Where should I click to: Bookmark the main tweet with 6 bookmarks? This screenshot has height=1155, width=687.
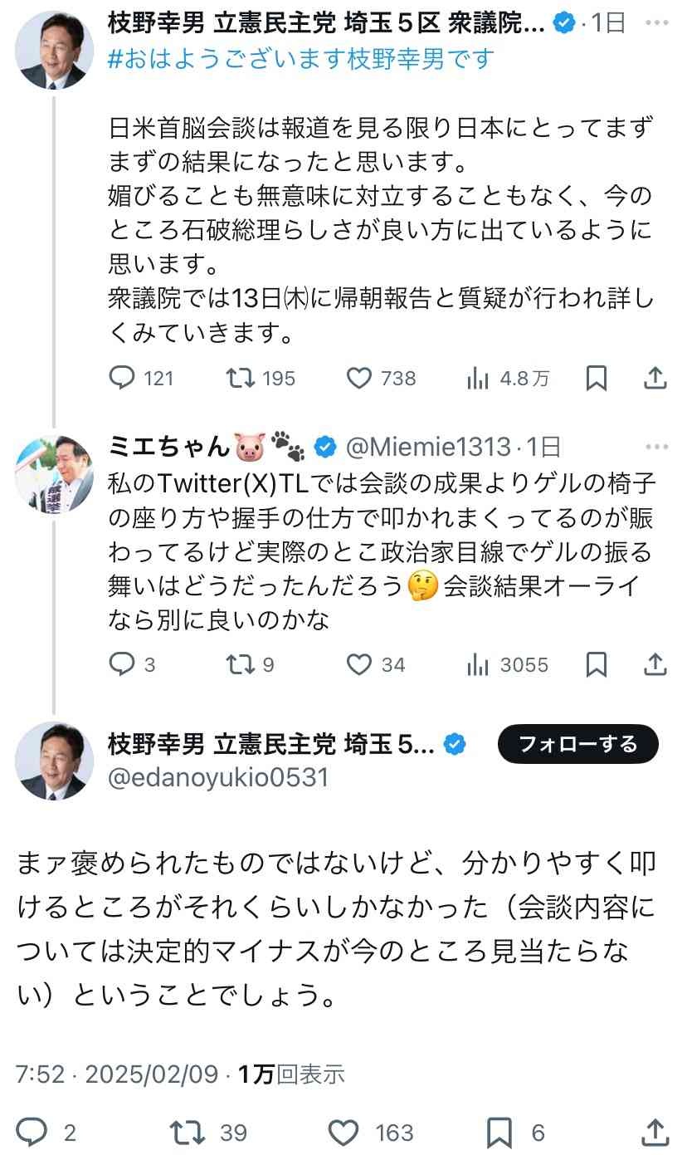point(499,1132)
